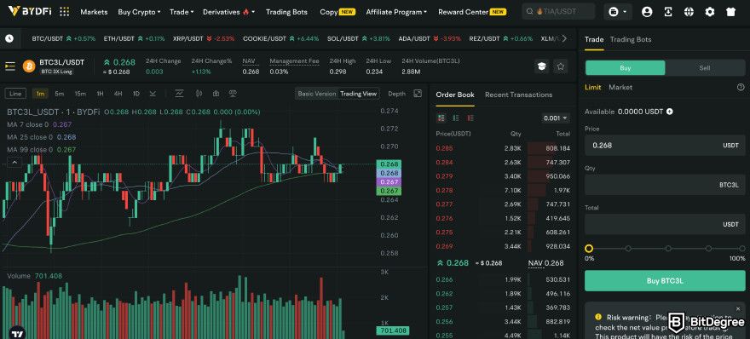Expand more timeframes dropdown arrow
This screenshot has height=339, width=750.
point(153,94)
